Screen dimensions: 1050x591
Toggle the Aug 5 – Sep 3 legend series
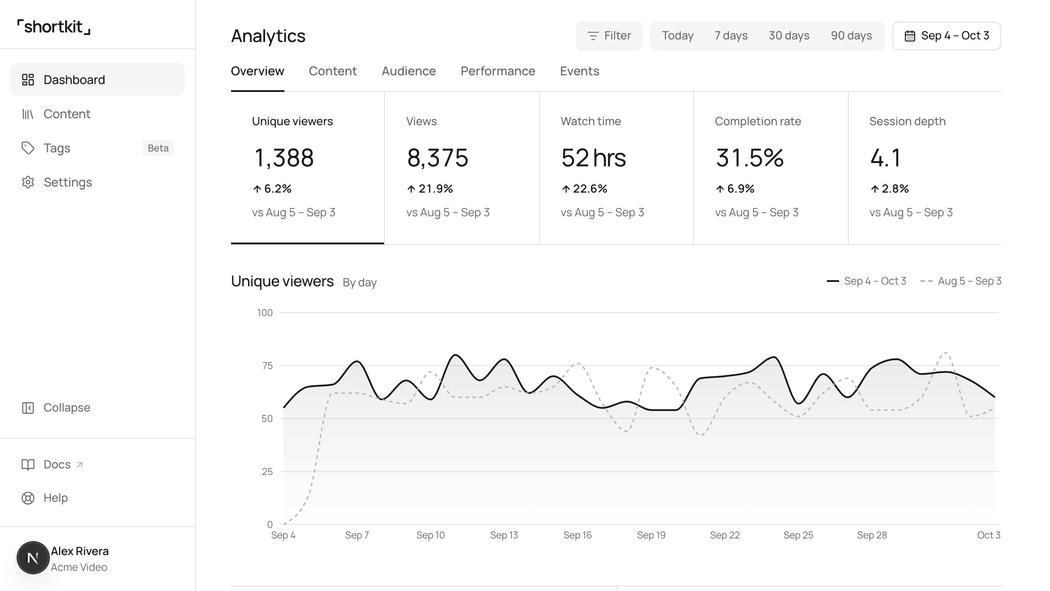point(961,281)
